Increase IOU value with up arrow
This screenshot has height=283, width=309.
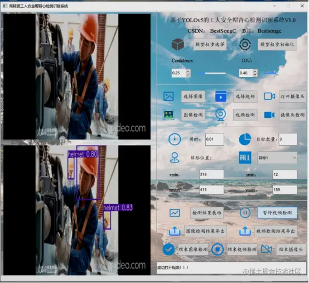(255, 71)
